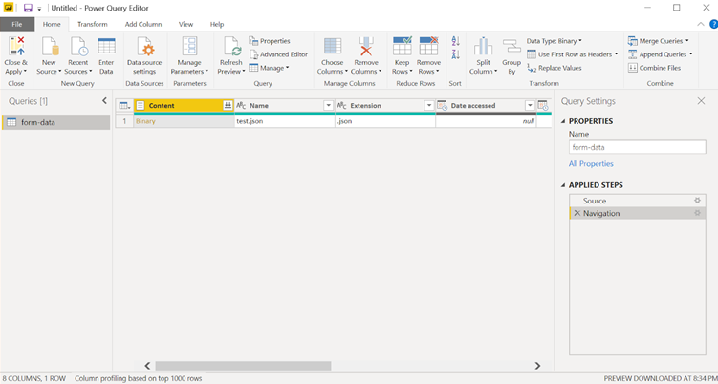Expand Content column binary combine icon
The width and height of the screenshot is (718, 384).
pyautogui.click(x=228, y=106)
